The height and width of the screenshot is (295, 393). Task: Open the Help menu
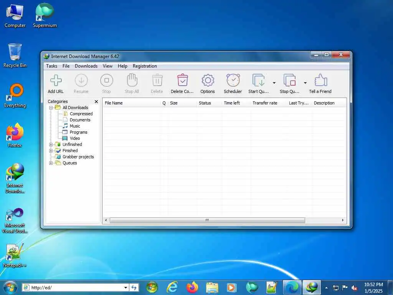pyautogui.click(x=122, y=66)
